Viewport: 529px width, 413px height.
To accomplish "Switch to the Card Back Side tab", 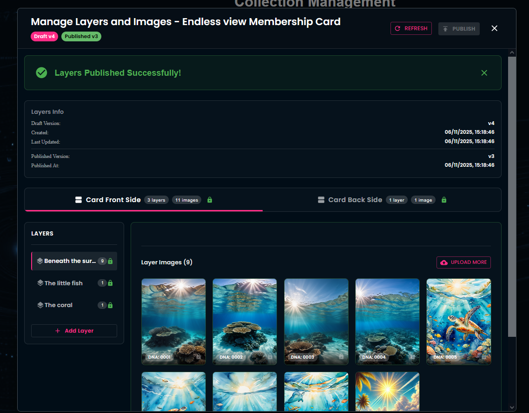I will (x=382, y=200).
